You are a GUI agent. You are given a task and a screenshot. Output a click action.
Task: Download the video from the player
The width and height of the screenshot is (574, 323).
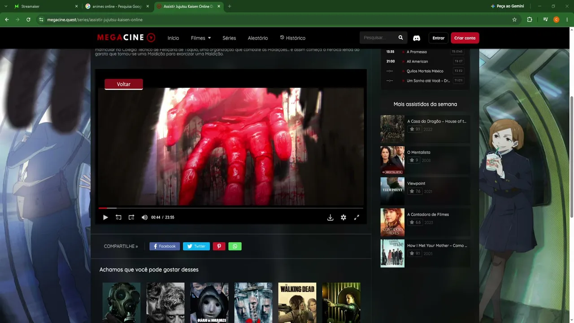[x=330, y=218]
